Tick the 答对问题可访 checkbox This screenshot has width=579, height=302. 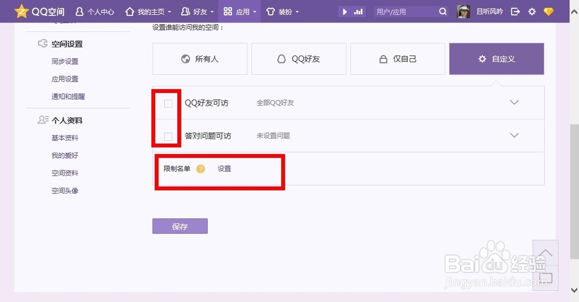[168, 137]
